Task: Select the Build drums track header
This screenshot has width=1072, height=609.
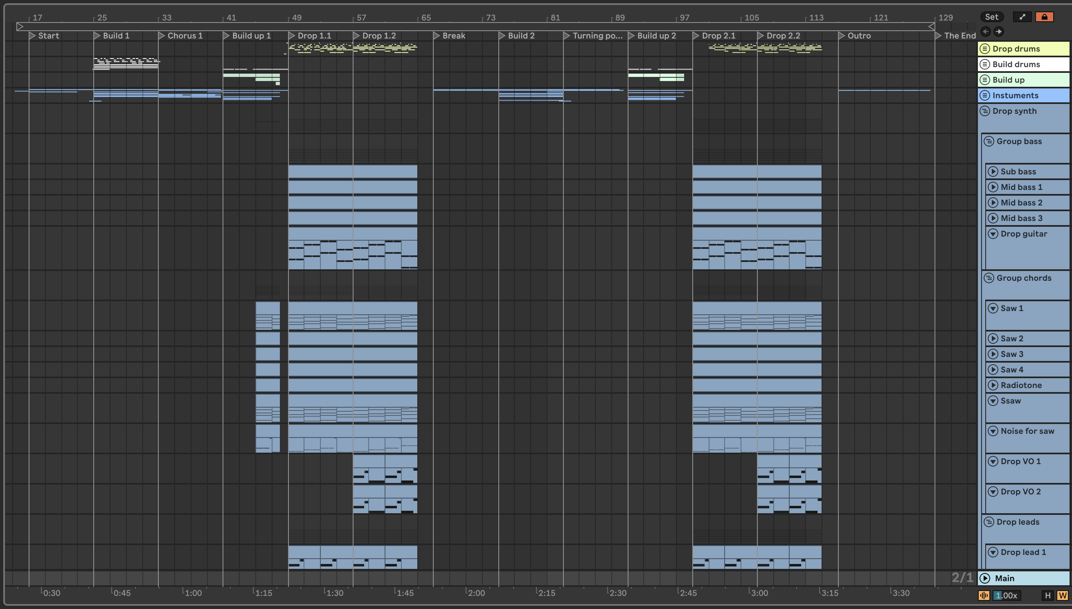Action: pos(1029,64)
